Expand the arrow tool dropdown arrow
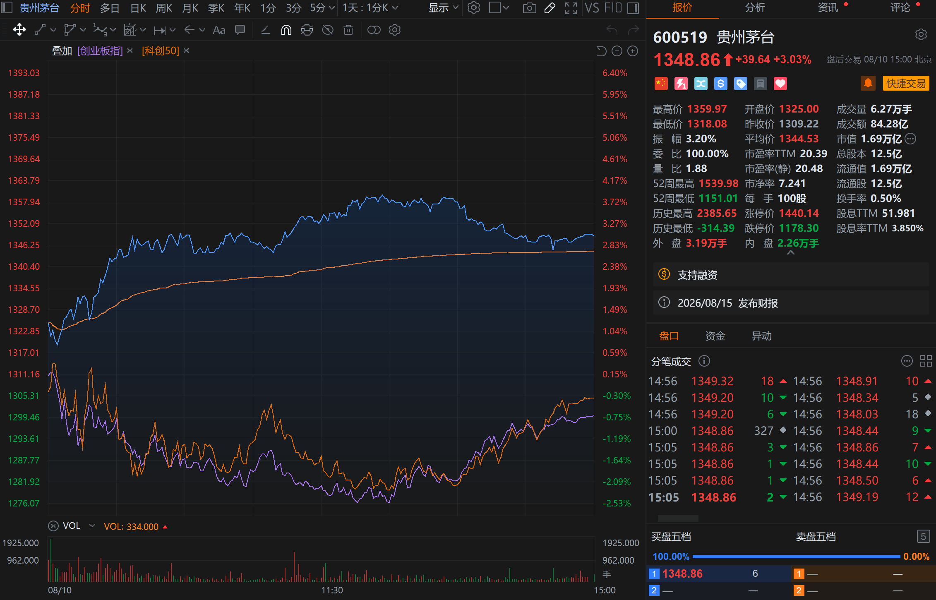 [x=202, y=30]
